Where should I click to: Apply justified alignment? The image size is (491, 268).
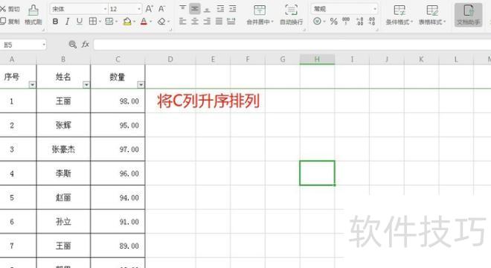219,22
